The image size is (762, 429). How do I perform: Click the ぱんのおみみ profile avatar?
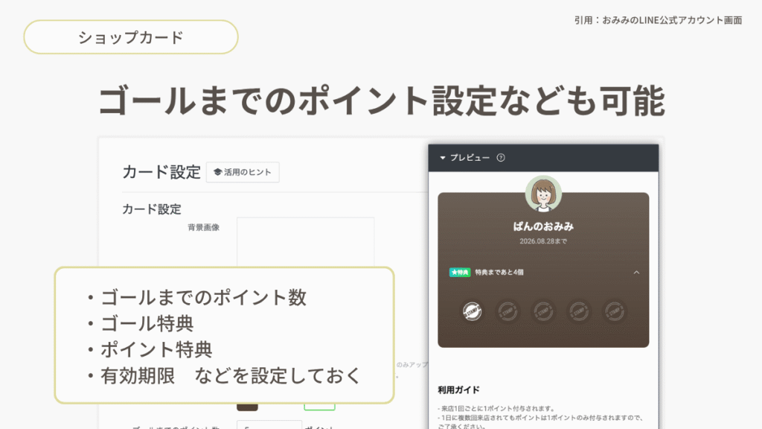tap(543, 194)
